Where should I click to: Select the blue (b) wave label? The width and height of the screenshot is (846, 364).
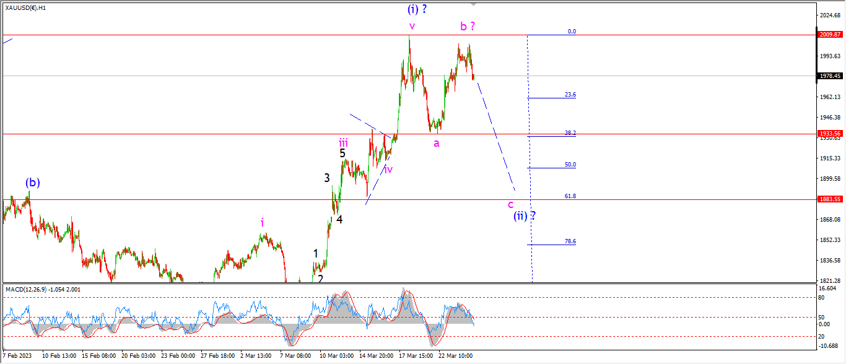pyautogui.click(x=33, y=183)
